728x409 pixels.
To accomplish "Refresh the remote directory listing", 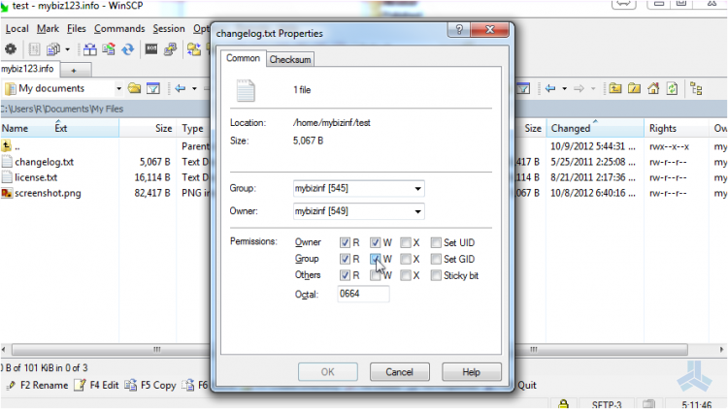I will click(672, 88).
